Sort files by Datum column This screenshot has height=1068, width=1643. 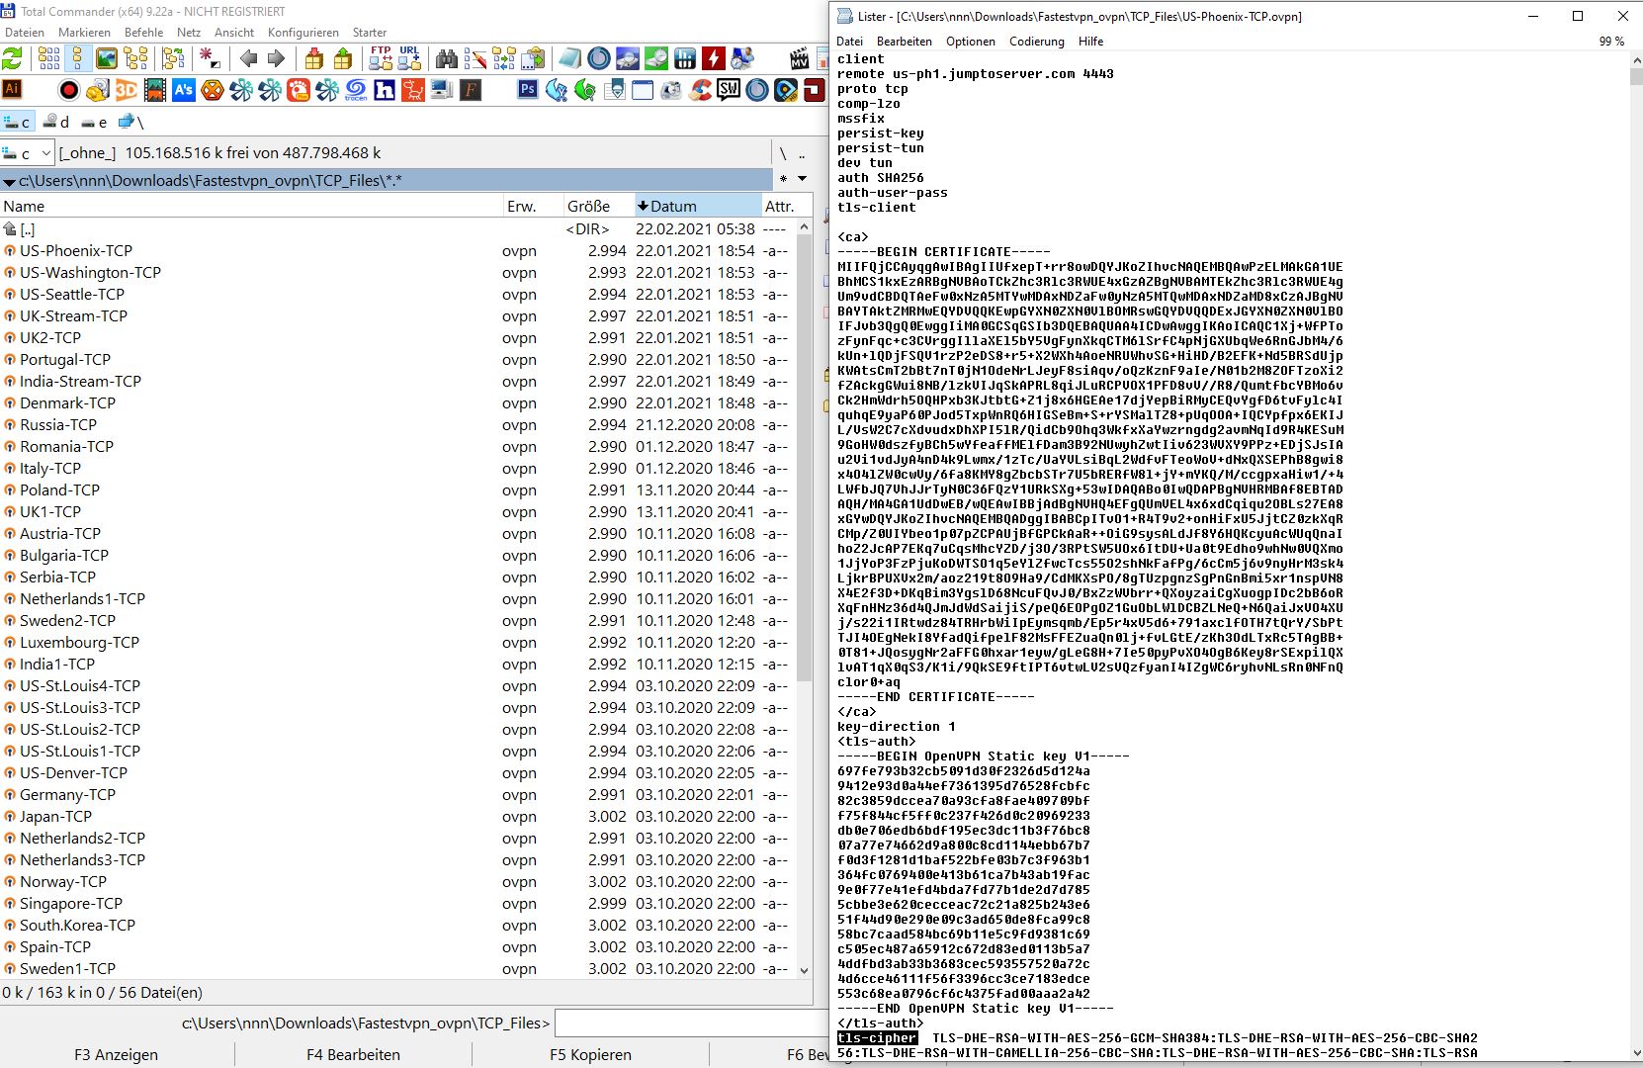(x=698, y=206)
